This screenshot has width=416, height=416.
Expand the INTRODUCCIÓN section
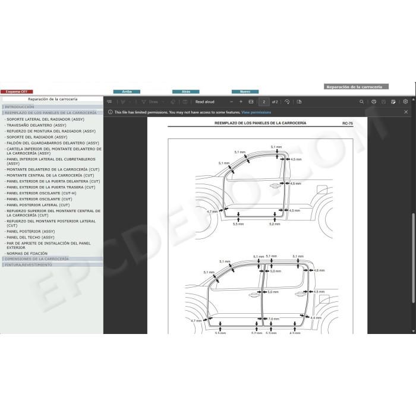52,107
